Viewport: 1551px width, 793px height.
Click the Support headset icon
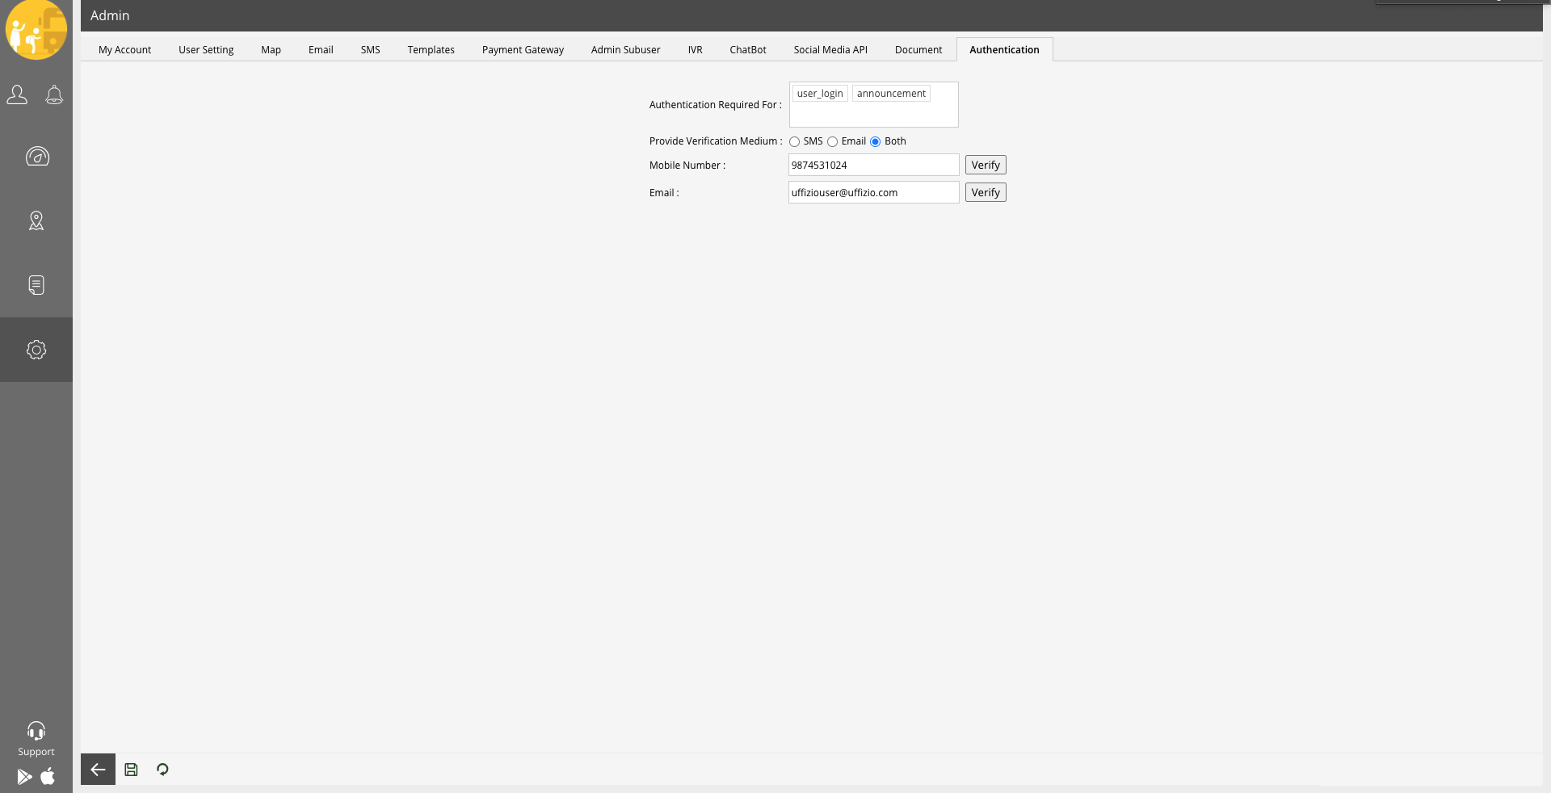click(36, 732)
